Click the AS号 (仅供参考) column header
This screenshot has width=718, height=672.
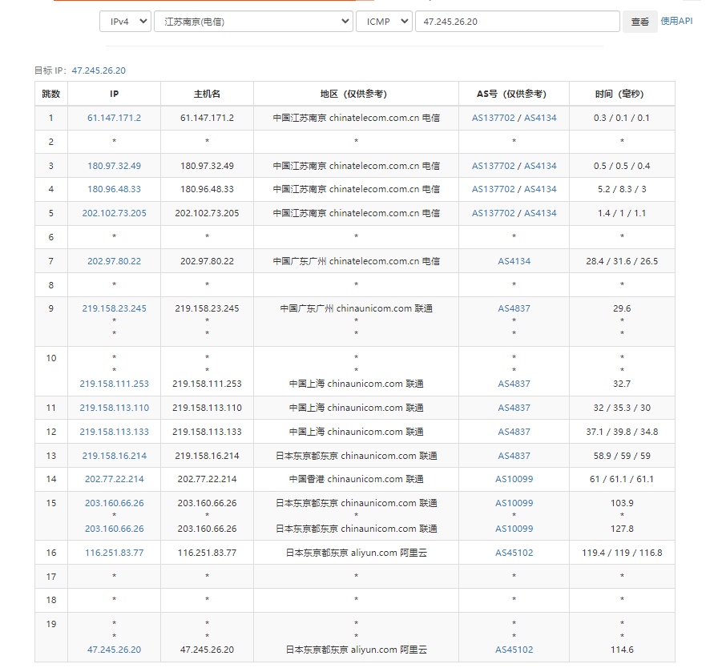click(514, 94)
